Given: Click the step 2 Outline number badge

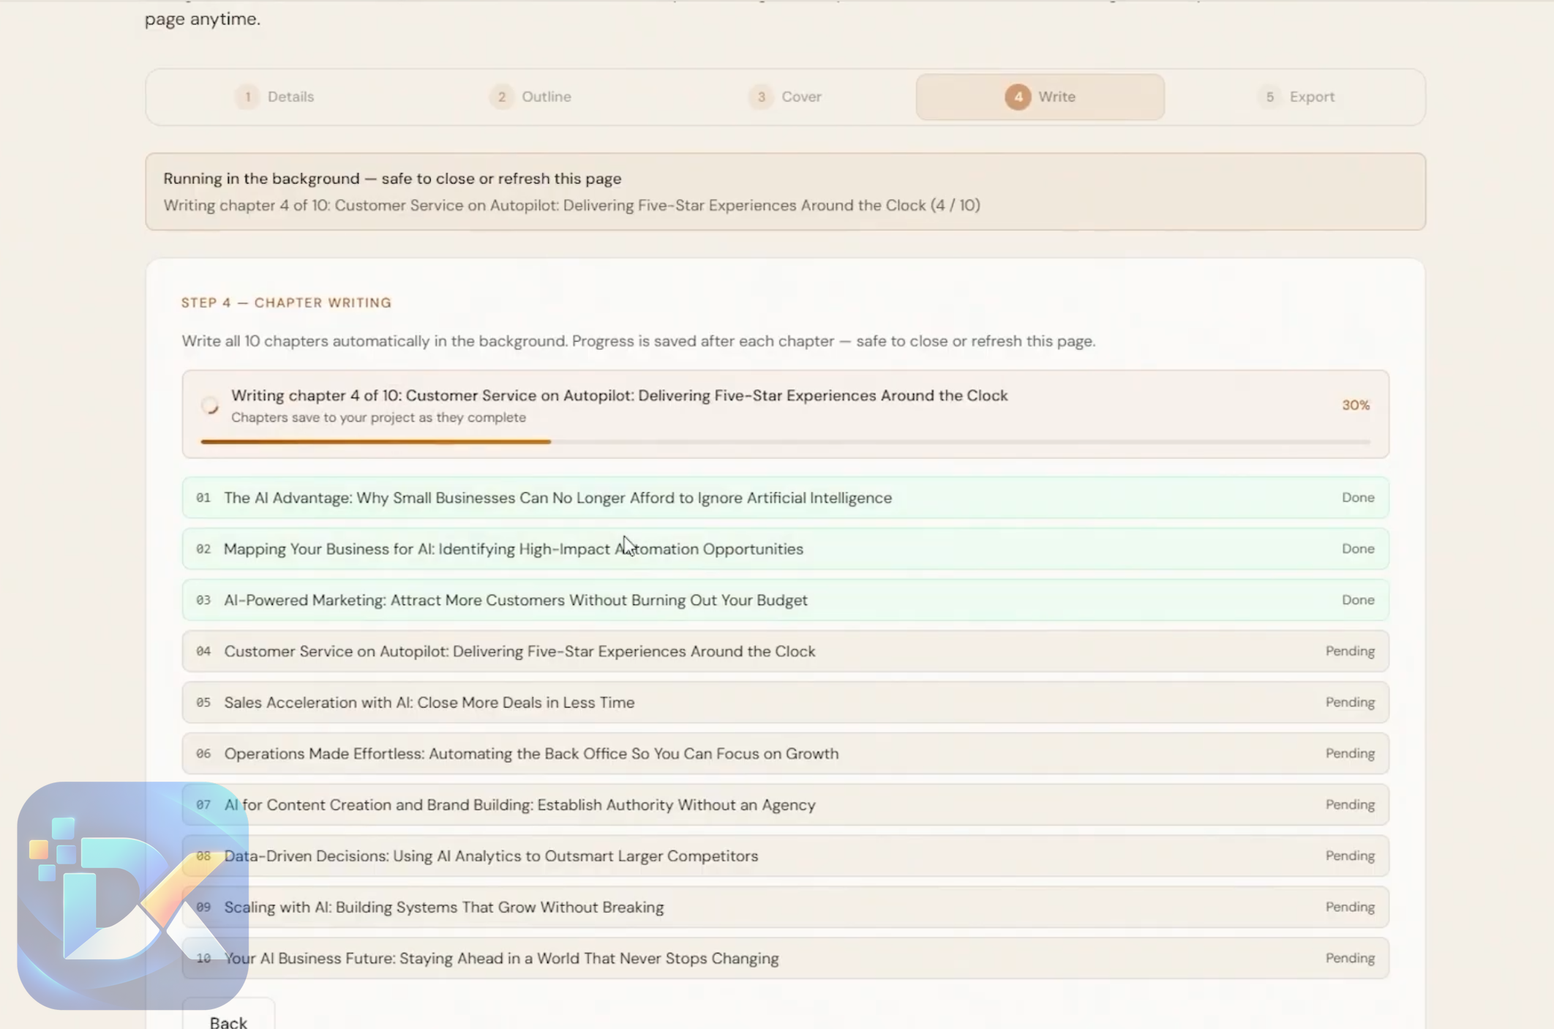Looking at the screenshot, I should tap(501, 97).
